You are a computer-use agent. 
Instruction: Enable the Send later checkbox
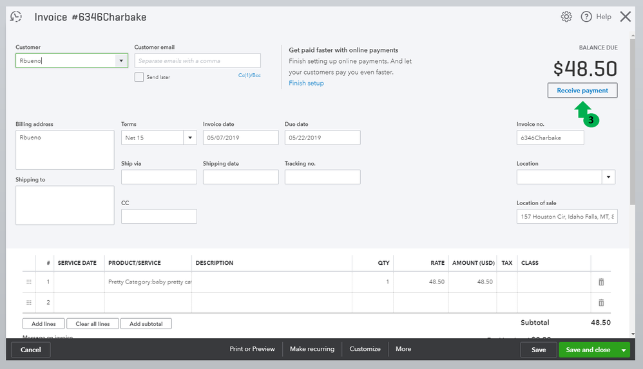pos(139,77)
